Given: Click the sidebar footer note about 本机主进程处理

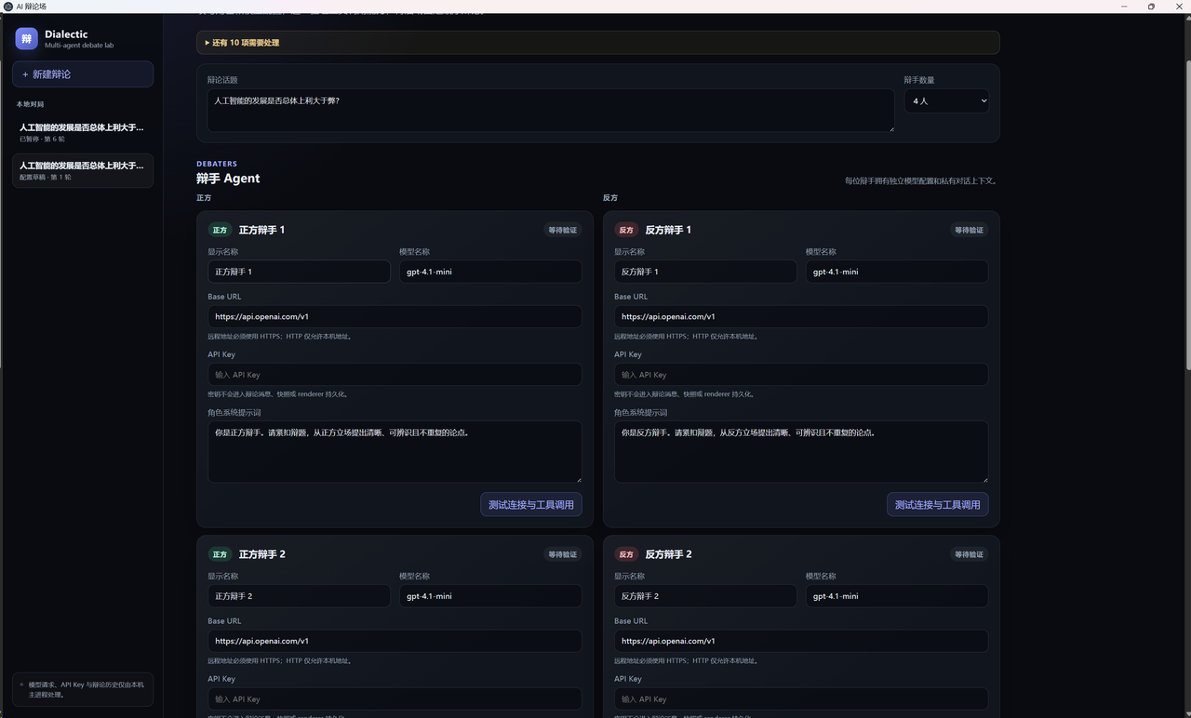Looking at the screenshot, I should 83,689.
